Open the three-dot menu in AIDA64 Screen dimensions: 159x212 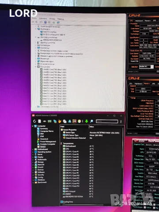coord(121,121)
